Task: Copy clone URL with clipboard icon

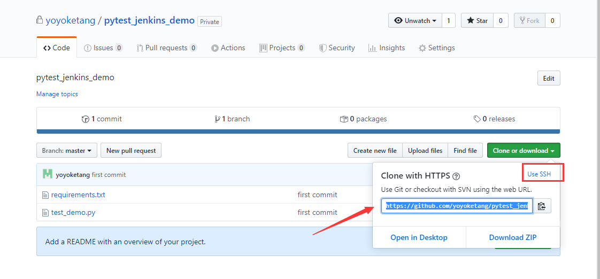Action: click(542, 206)
